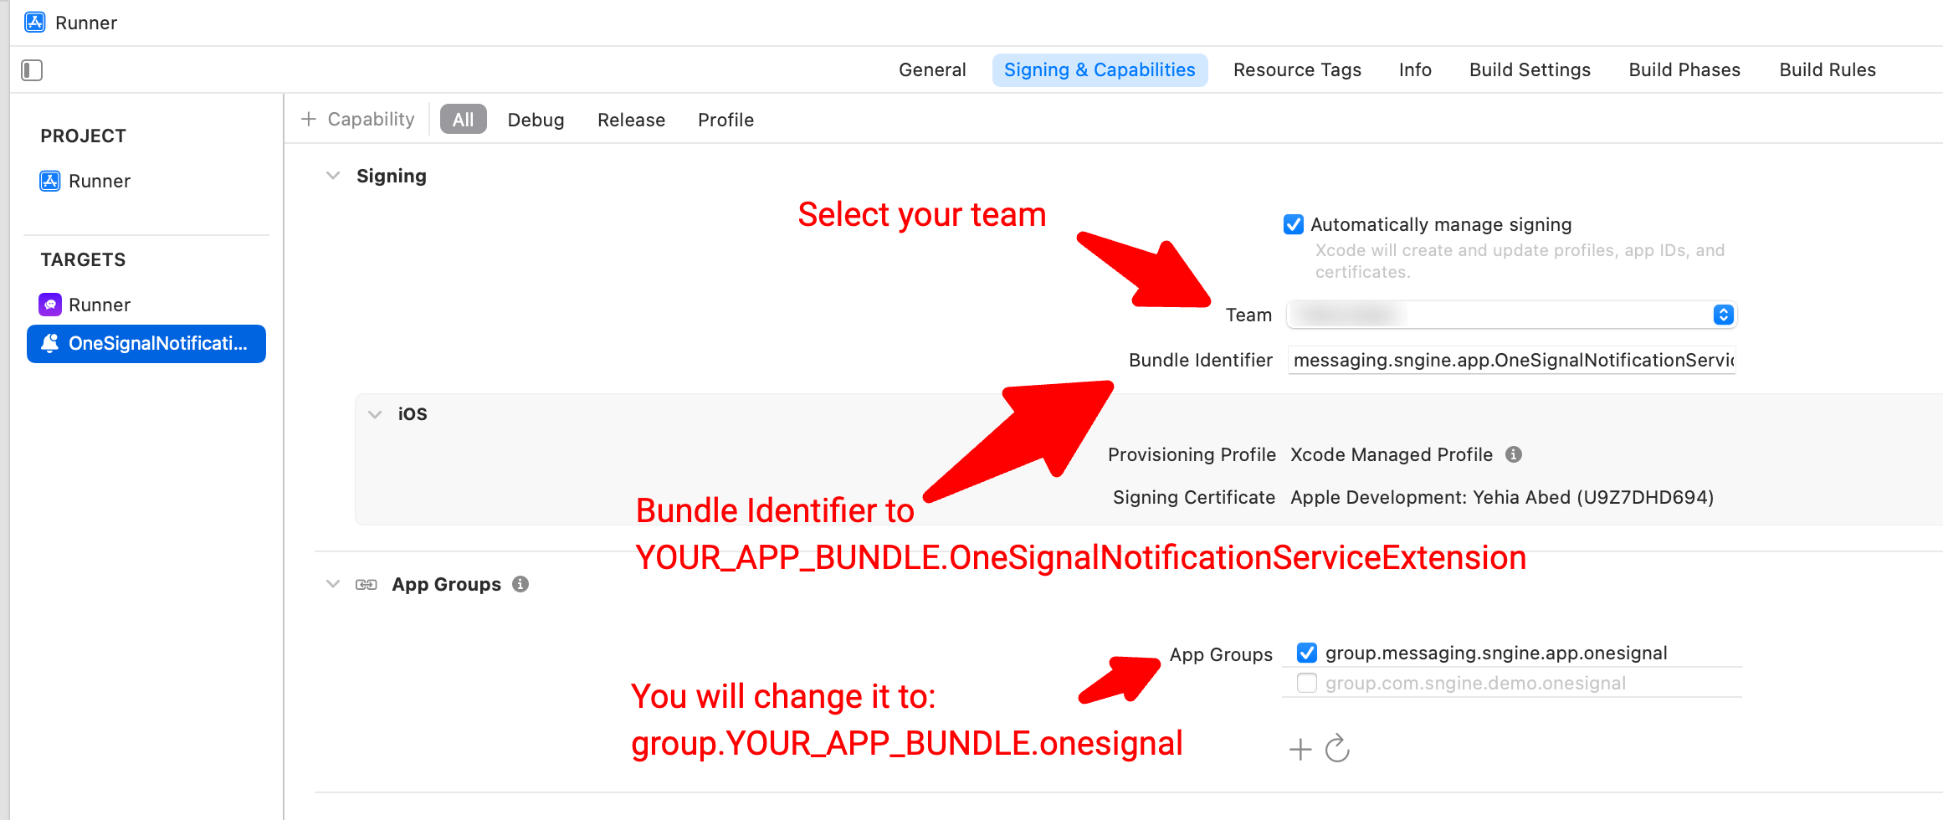This screenshot has width=1943, height=820.
Task: Check group.com.sngine.demo.onesignal
Action: coord(1307,683)
